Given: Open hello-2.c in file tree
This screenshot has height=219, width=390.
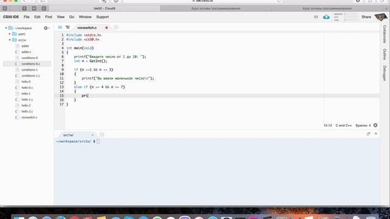Looking at the screenshot, I should coord(27,111).
